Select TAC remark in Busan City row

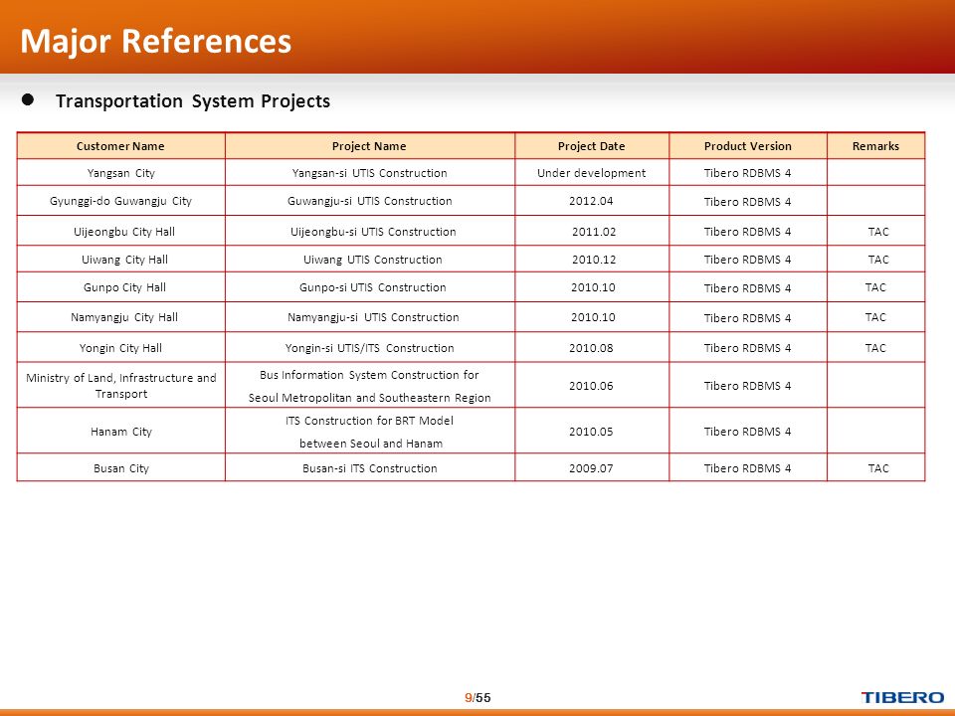(x=878, y=468)
